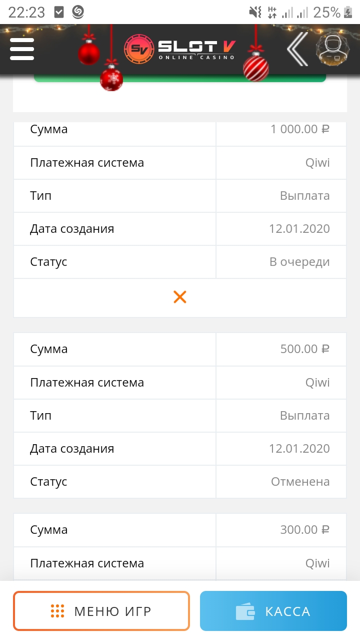Tap the circular app icon in status bar

[78, 12]
